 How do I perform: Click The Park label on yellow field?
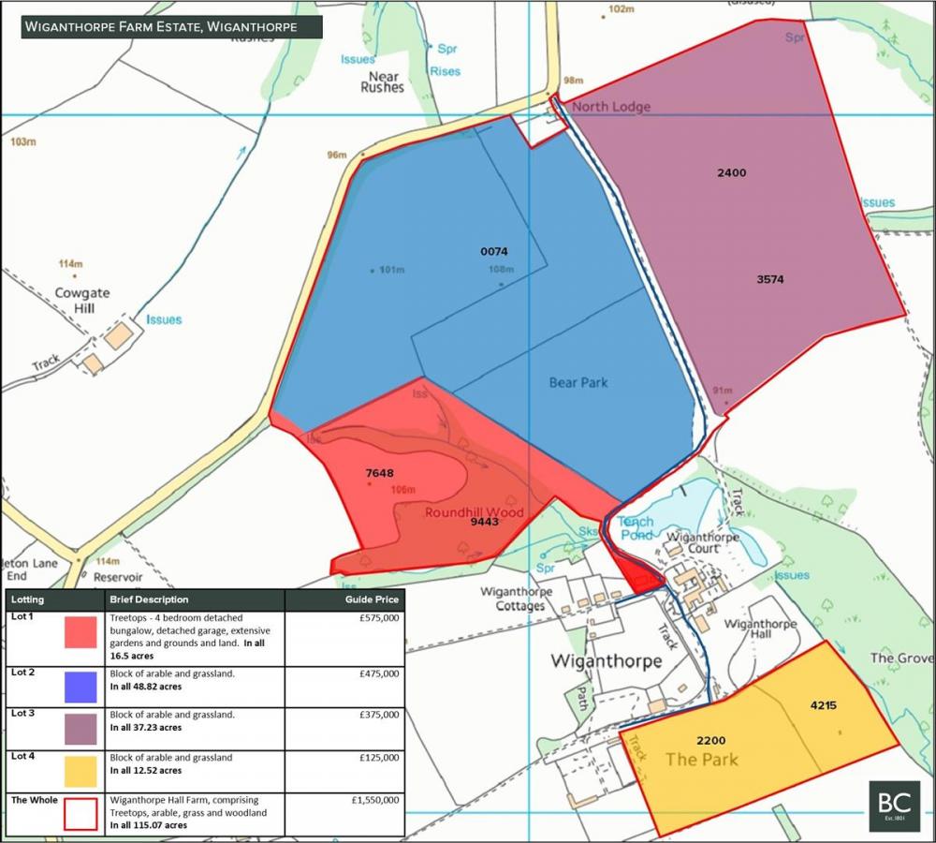(701, 759)
